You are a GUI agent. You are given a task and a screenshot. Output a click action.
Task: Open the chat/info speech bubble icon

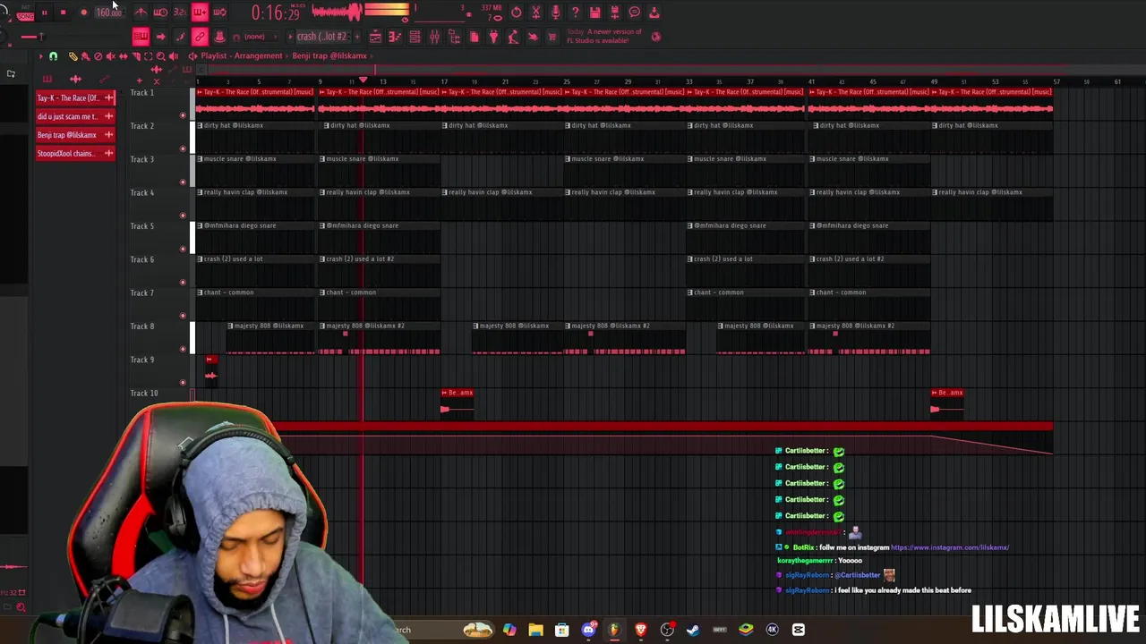pyautogui.click(x=634, y=13)
